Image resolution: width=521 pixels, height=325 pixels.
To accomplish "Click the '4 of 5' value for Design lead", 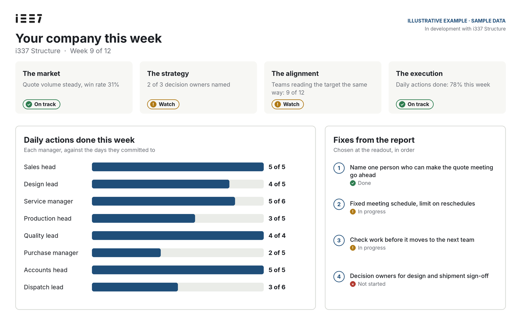I will [x=277, y=184].
